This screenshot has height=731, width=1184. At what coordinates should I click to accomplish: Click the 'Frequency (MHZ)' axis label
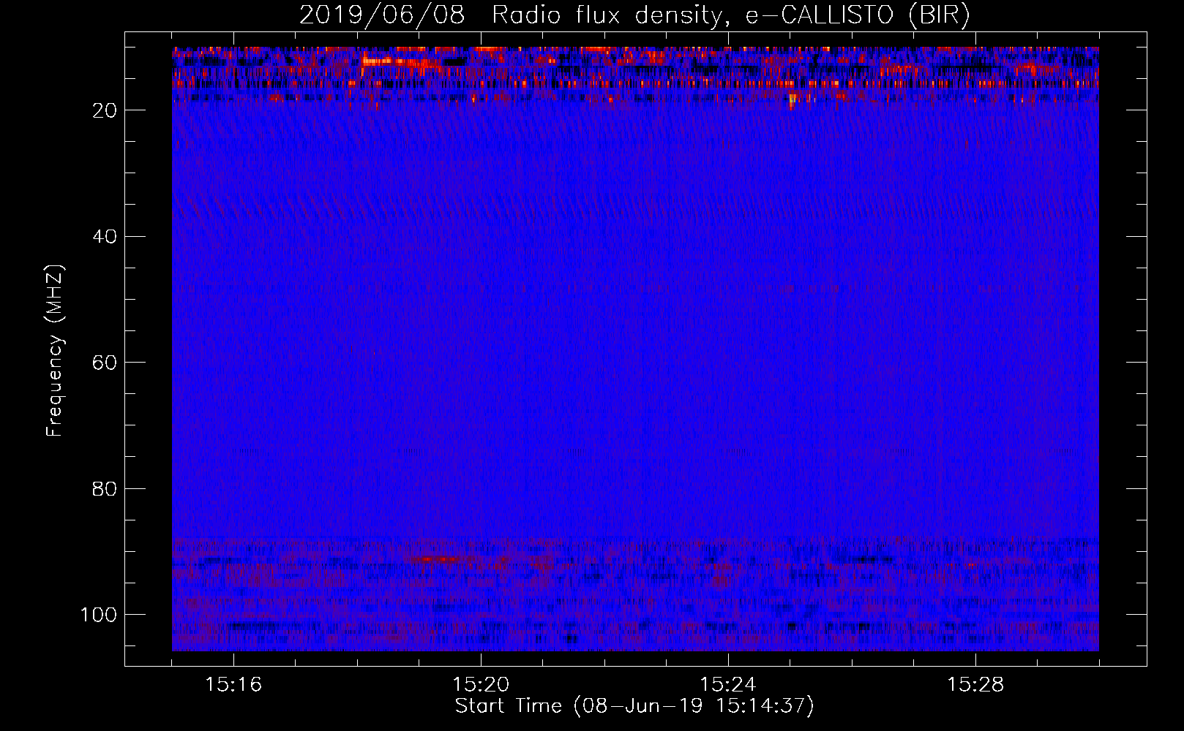pos(55,351)
